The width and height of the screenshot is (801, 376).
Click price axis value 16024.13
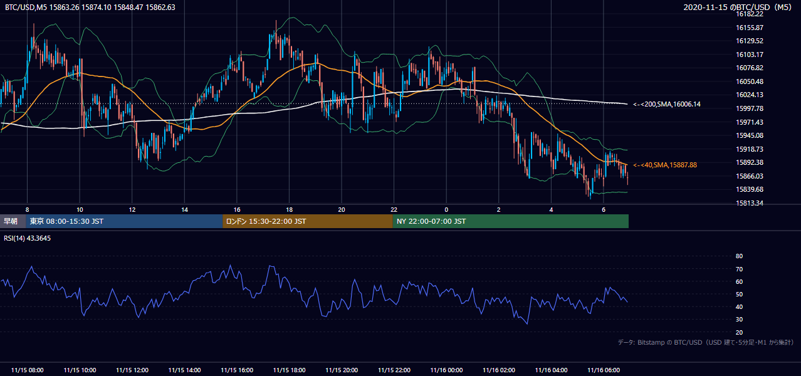pyautogui.click(x=749, y=95)
